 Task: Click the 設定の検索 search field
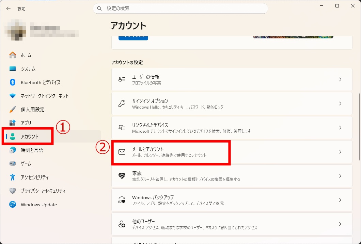tap(180, 8)
